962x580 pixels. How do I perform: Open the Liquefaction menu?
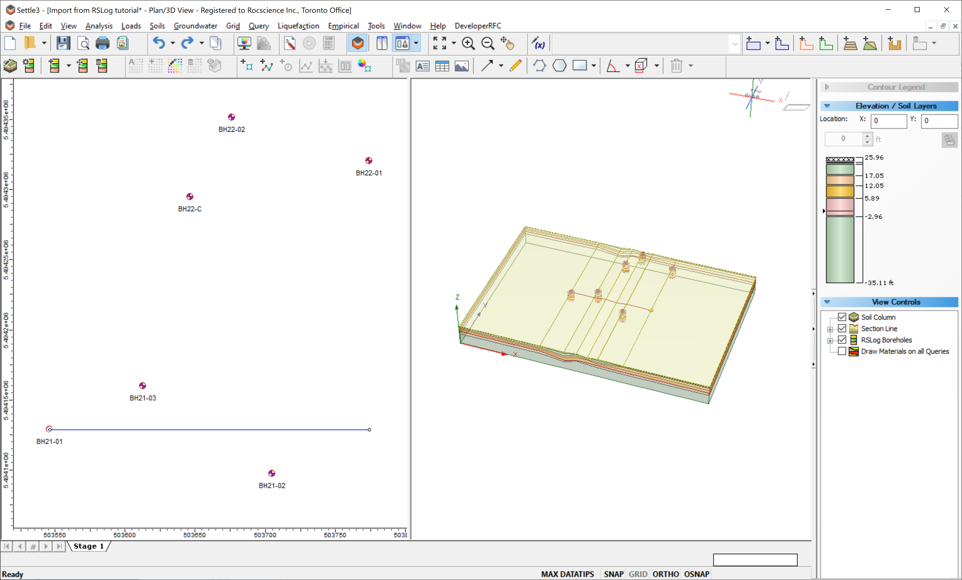coord(298,26)
